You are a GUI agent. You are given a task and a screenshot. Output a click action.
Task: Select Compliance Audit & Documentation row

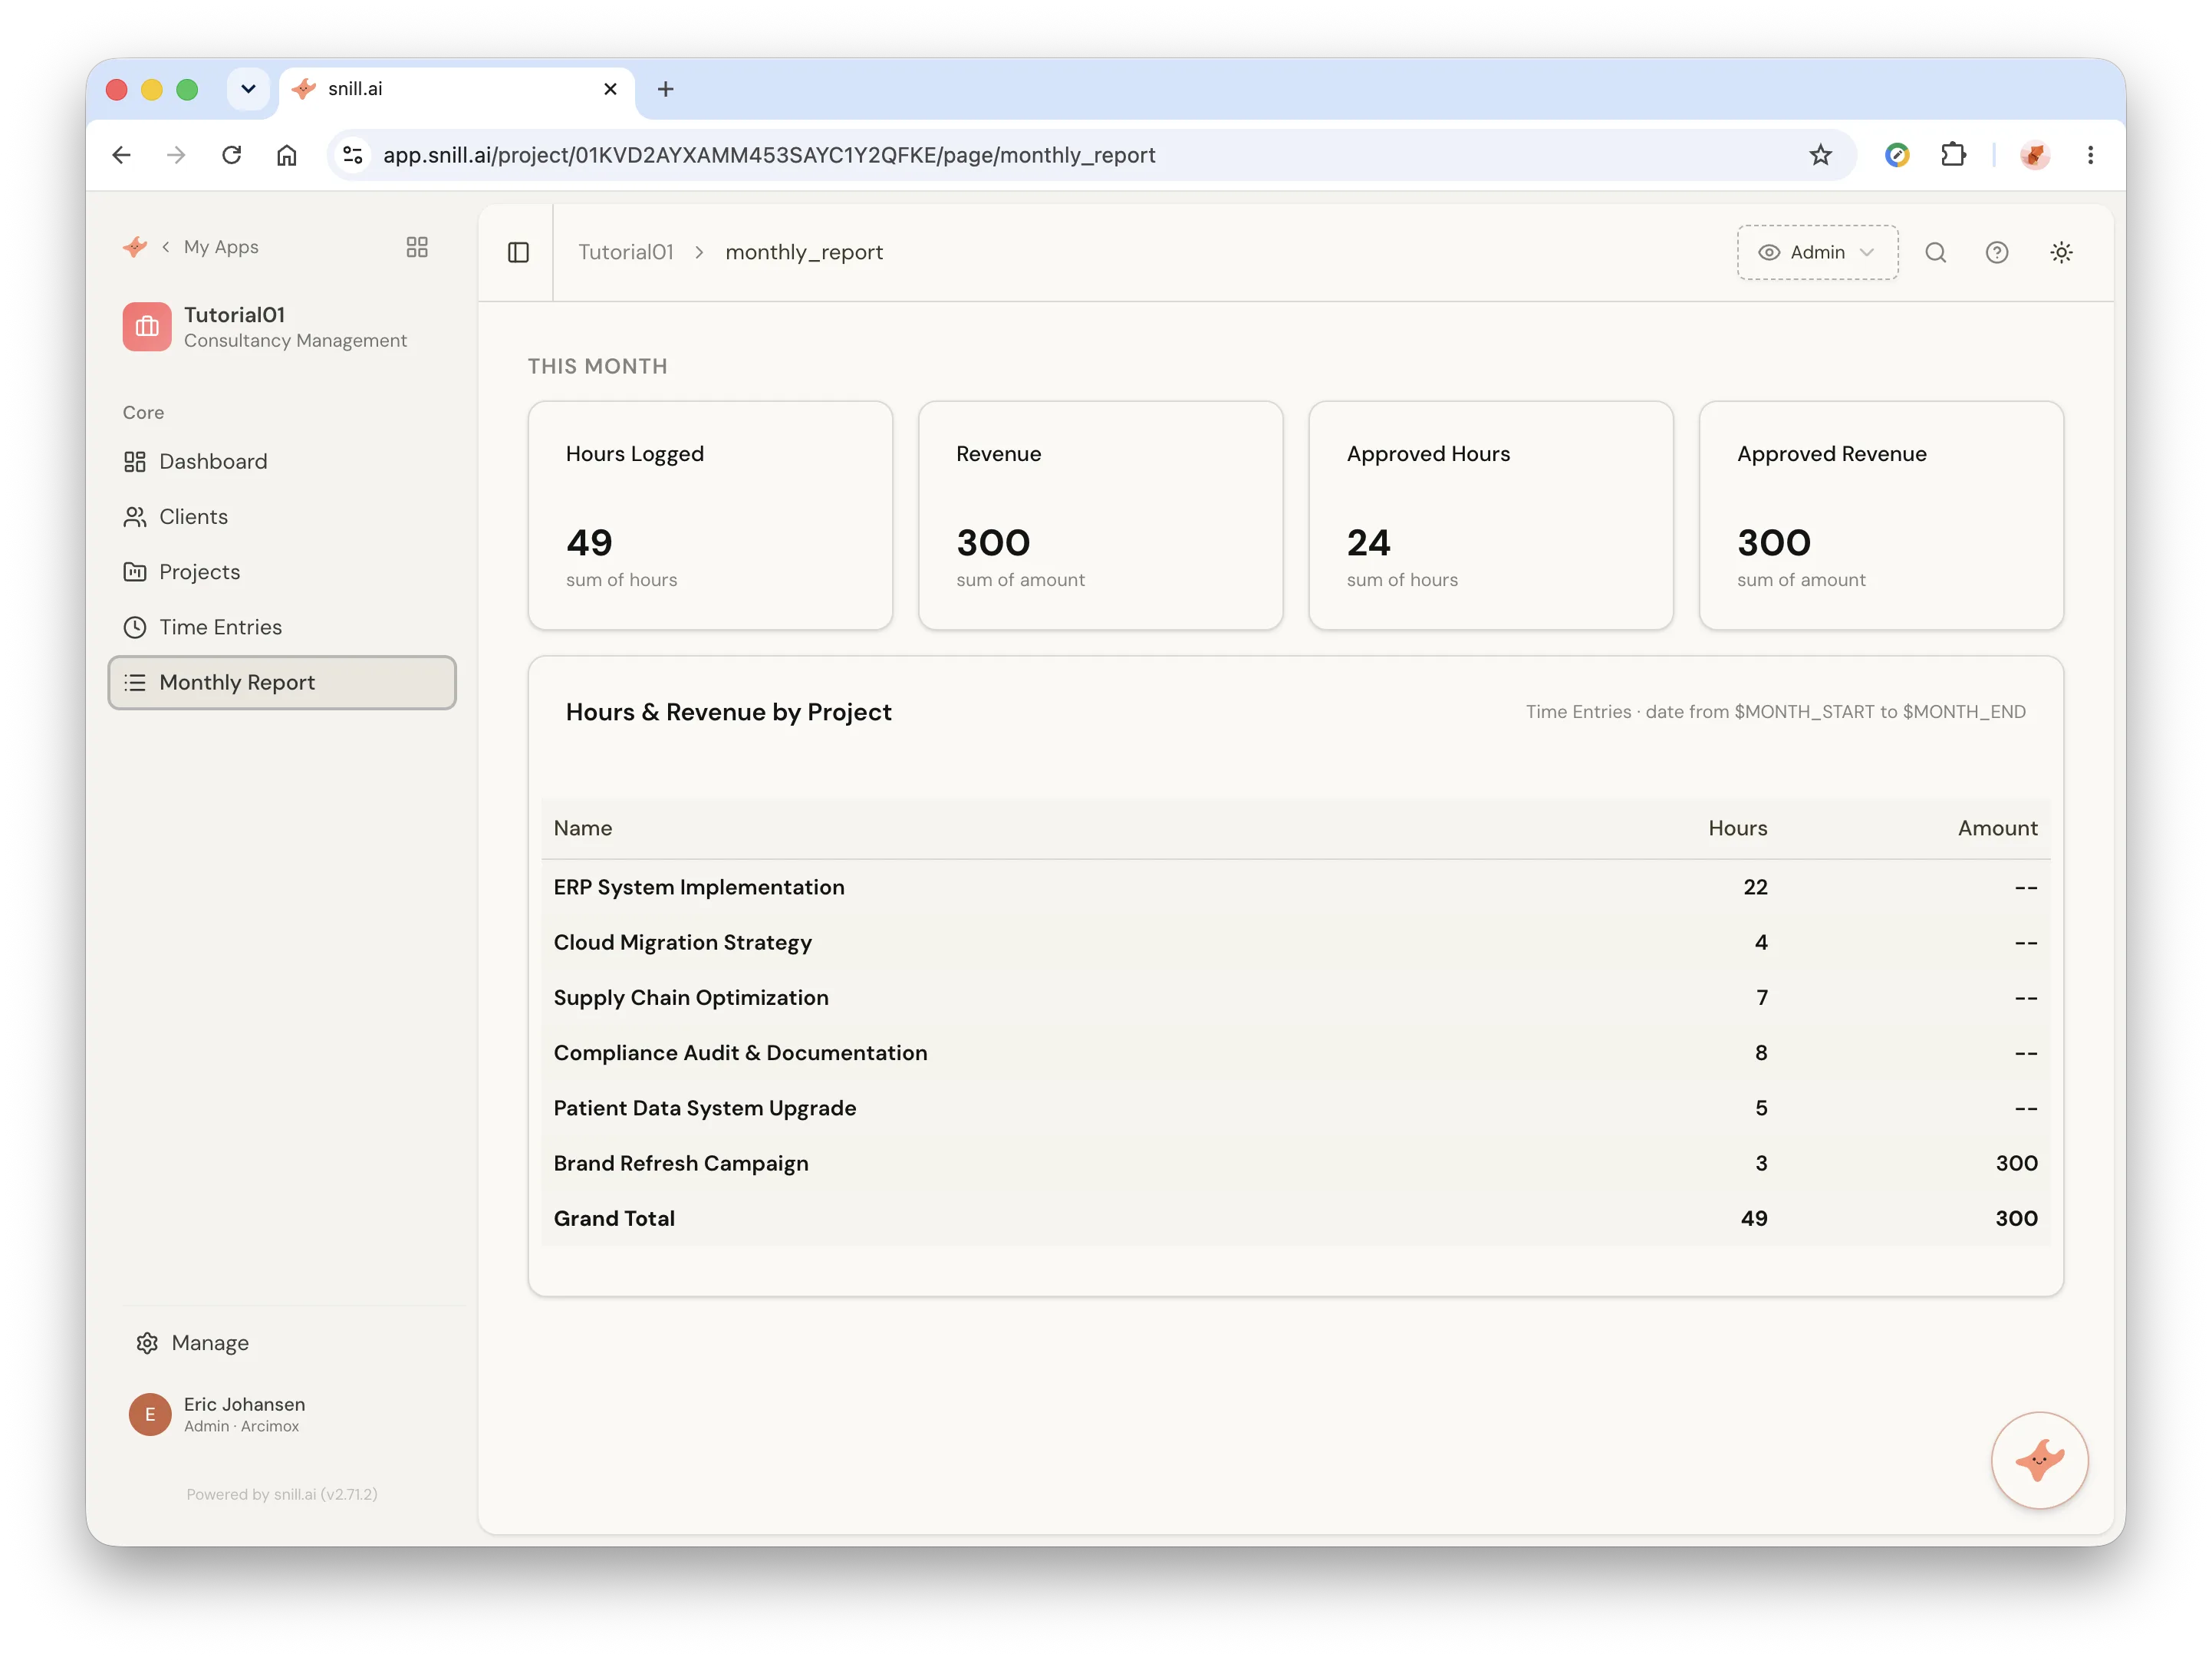coord(1295,1052)
